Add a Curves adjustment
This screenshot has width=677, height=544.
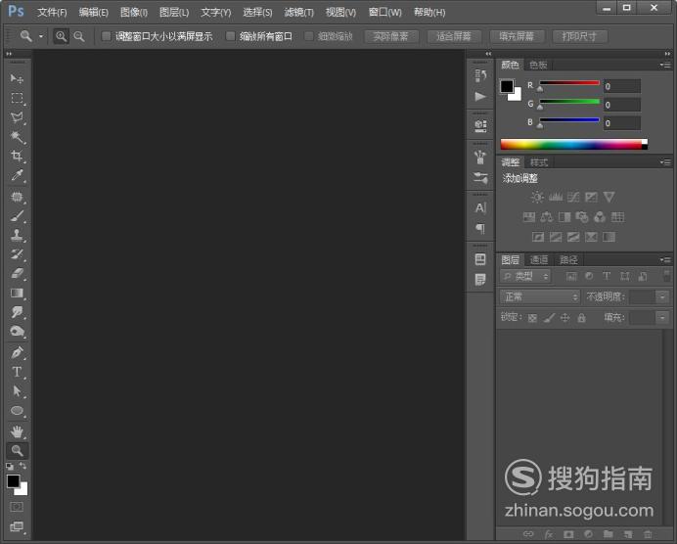coord(573,198)
